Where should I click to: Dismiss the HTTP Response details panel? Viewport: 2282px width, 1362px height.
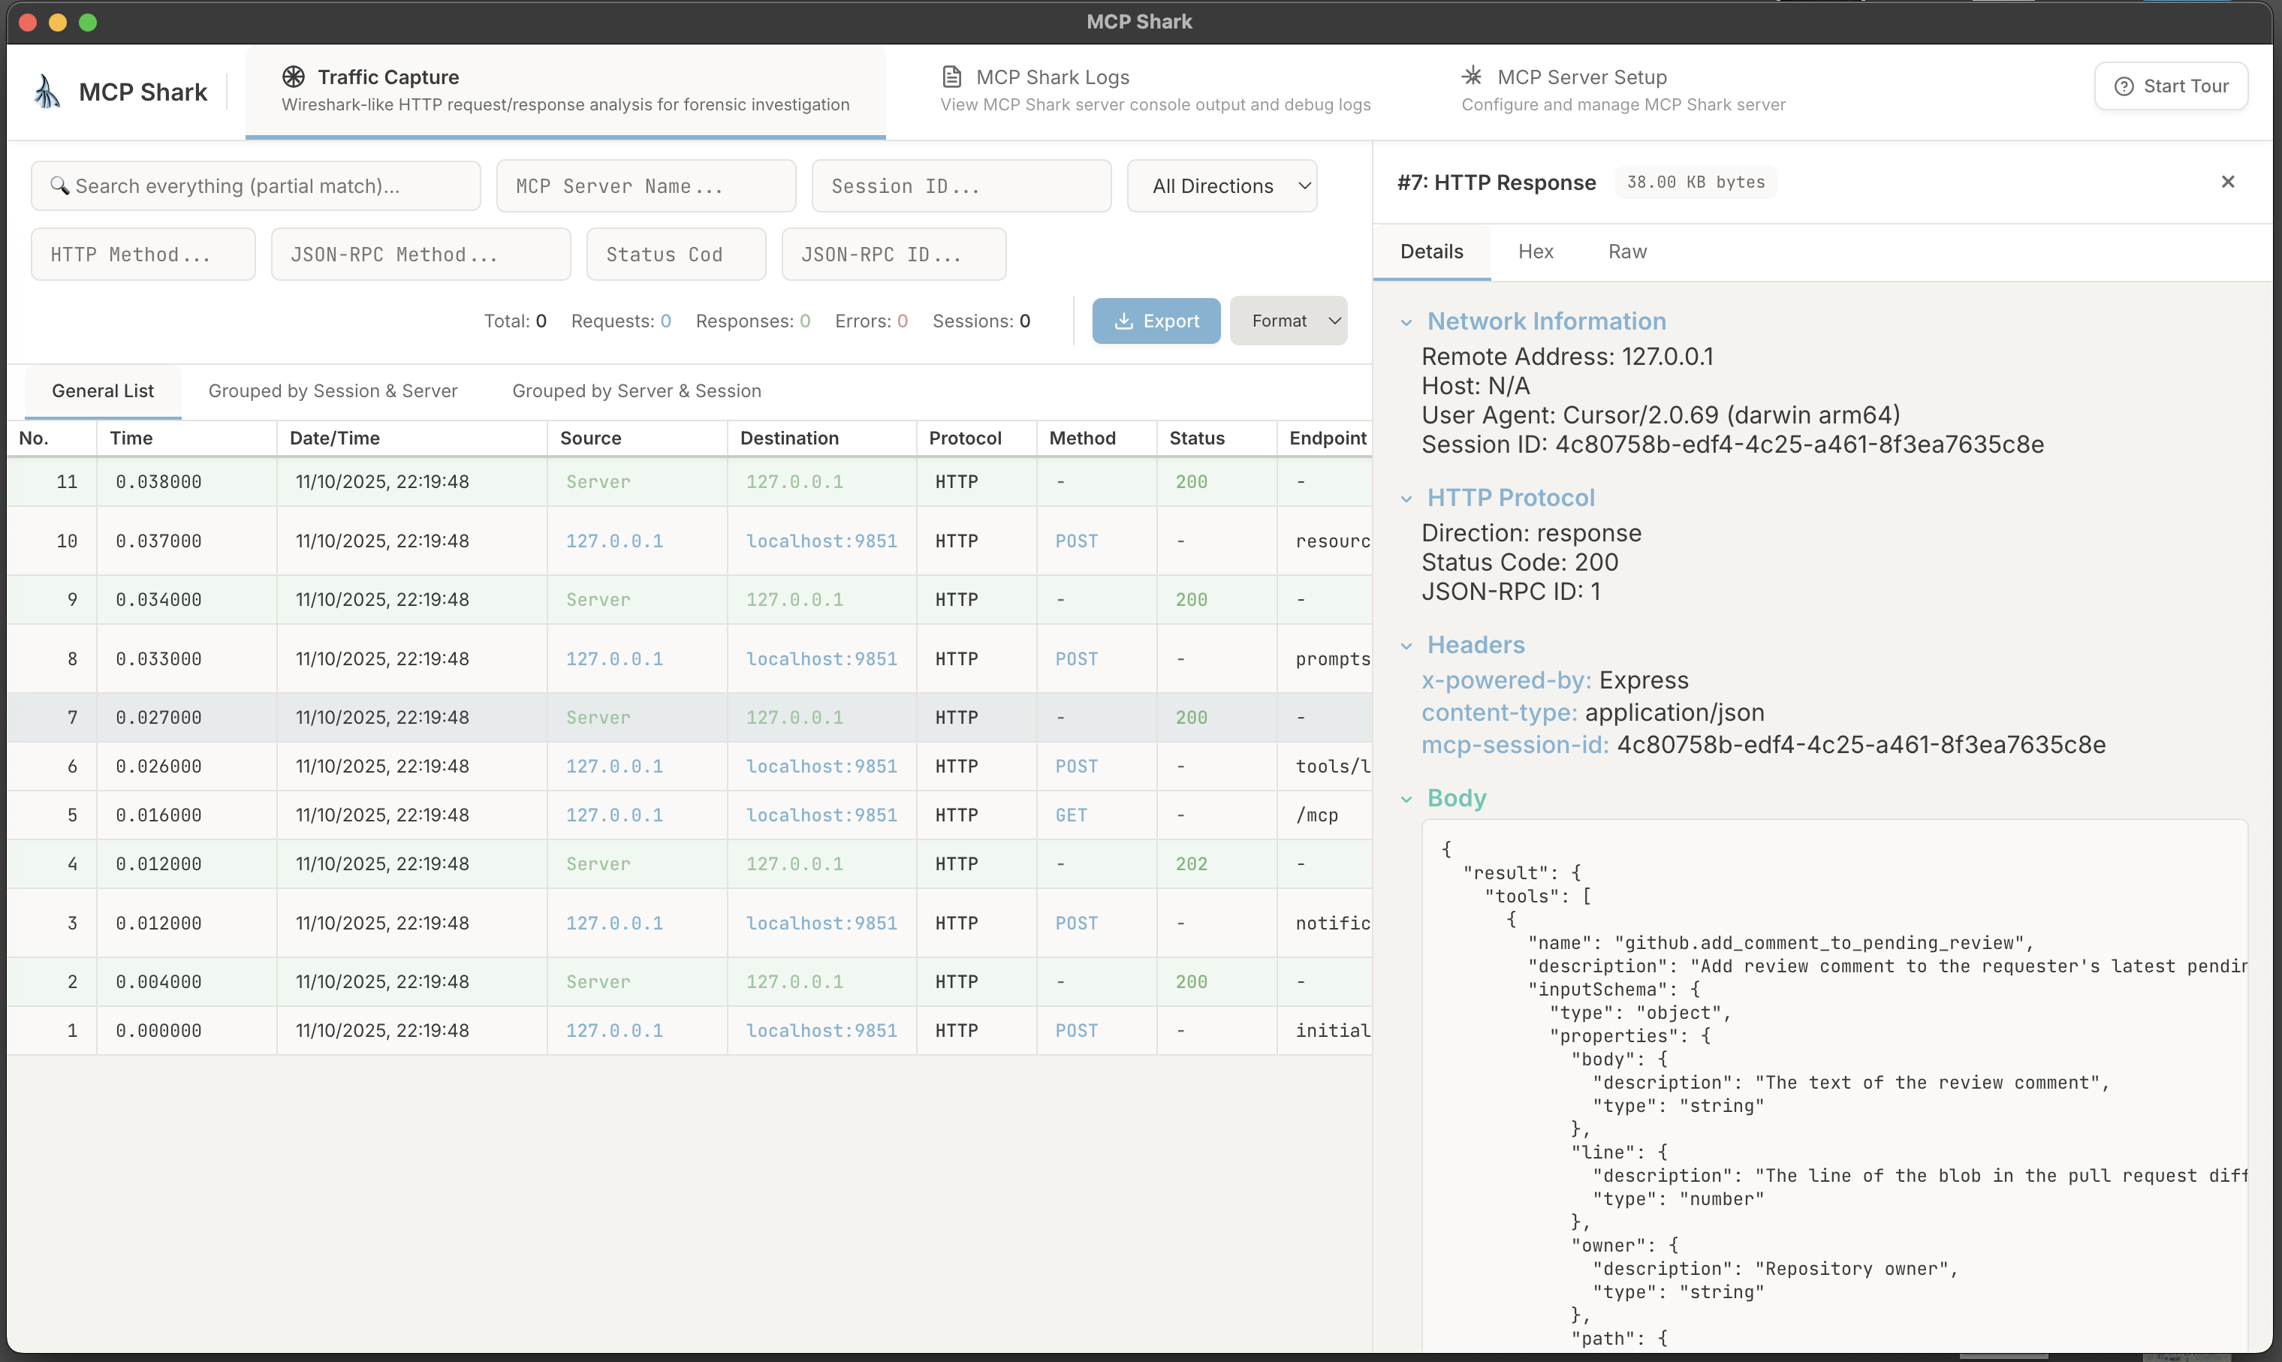[x=2228, y=181]
